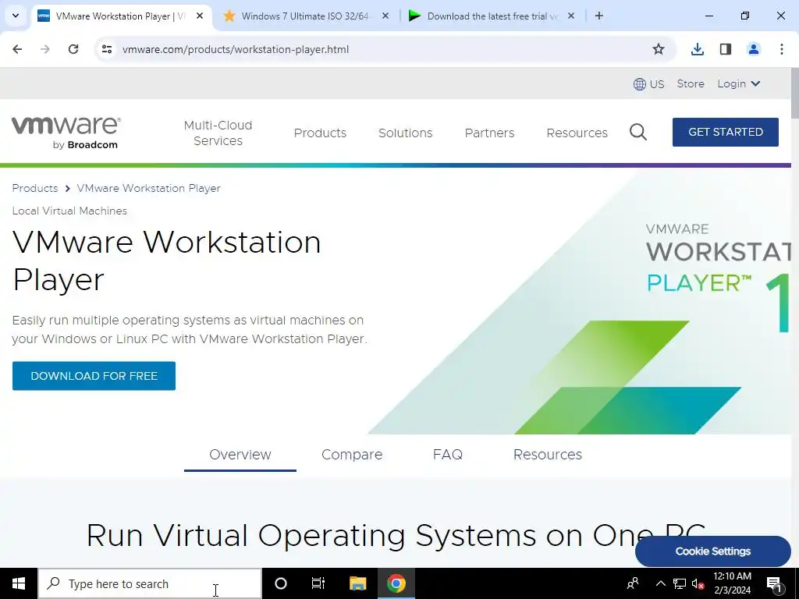Open the Products navigation menu

[320, 133]
